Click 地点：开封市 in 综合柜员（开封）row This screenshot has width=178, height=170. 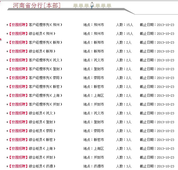(94, 157)
